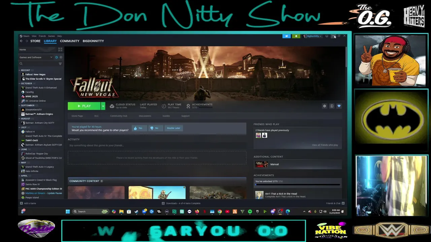The width and height of the screenshot is (431, 242).
Task: Launch File Explorer from the taskbar
Action: coord(121,211)
